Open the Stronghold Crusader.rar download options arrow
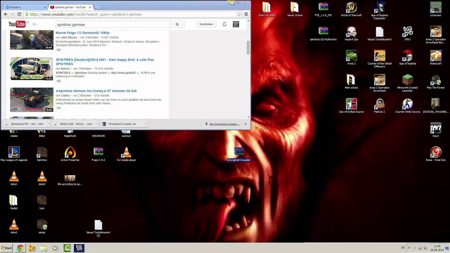Screen dimensions: 450x253 [x=146, y=124]
